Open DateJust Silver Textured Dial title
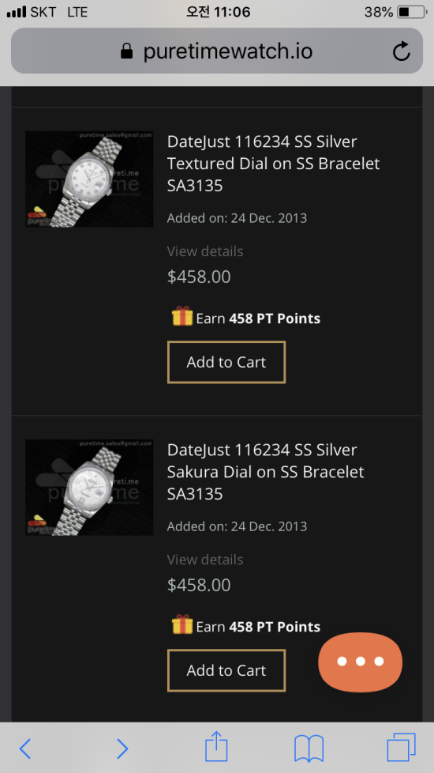 tap(274, 164)
